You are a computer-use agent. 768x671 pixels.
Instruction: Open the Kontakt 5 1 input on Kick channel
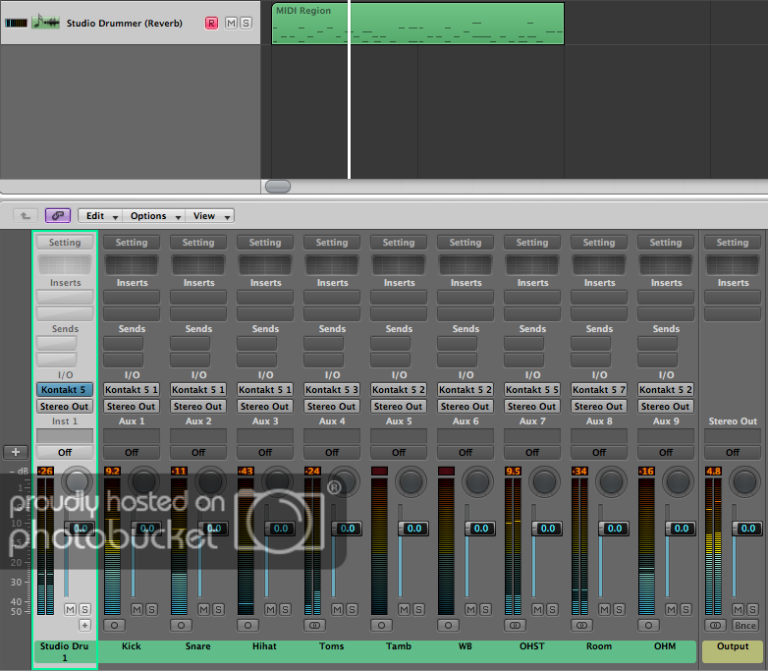pyautogui.click(x=132, y=390)
